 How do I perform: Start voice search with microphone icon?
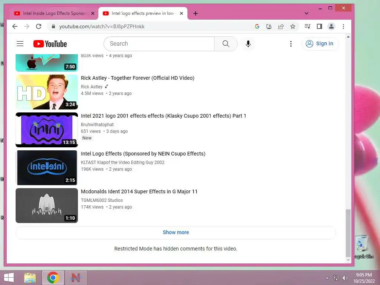[x=248, y=44]
